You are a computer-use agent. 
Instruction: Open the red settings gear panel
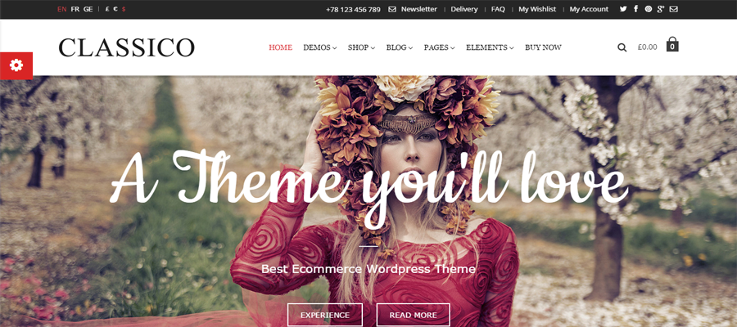[x=16, y=65]
